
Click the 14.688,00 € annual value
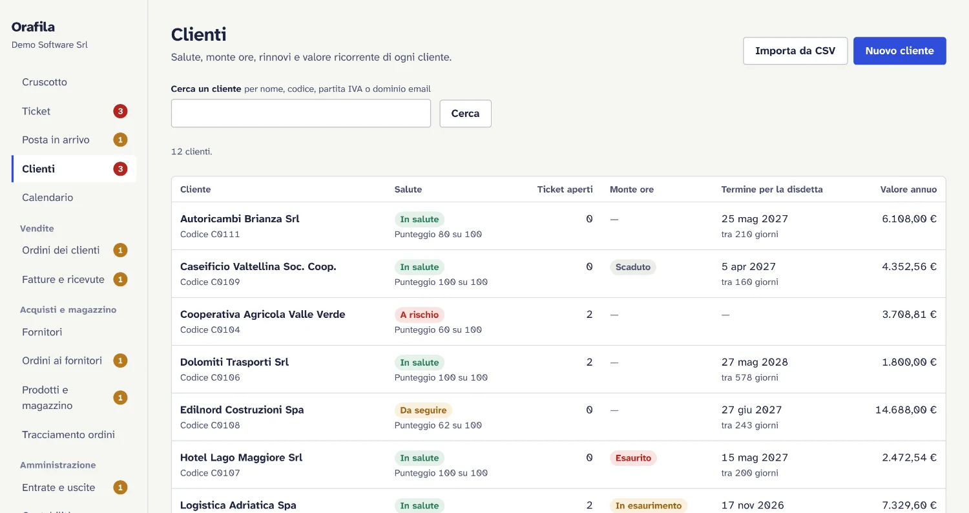click(x=906, y=410)
